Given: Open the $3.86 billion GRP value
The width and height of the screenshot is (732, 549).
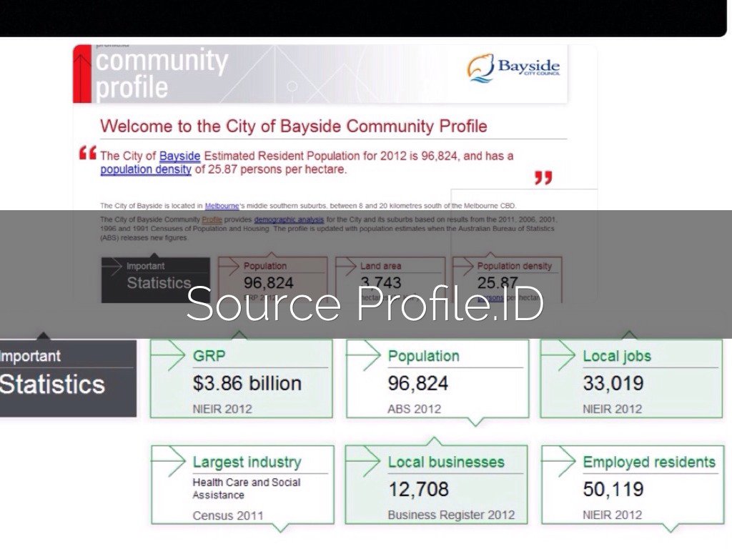Looking at the screenshot, I should click(x=247, y=384).
